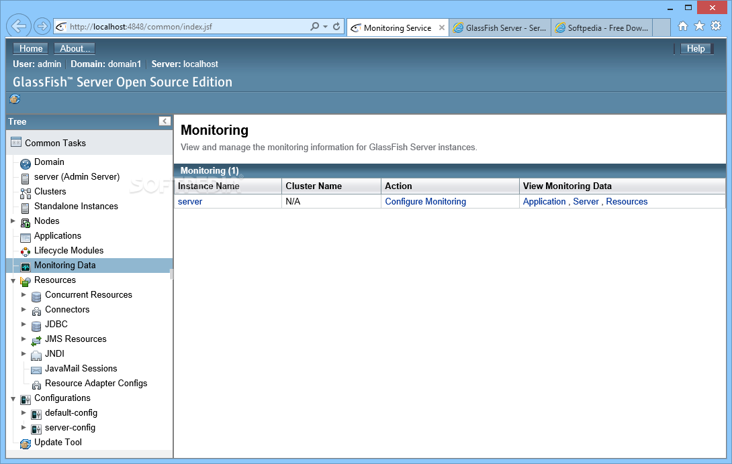Open browser tools gear icon
732x464 pixels.
click(716, 26)
